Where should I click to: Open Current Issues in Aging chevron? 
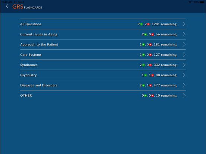pyautogui.click(x=184, y=34)
